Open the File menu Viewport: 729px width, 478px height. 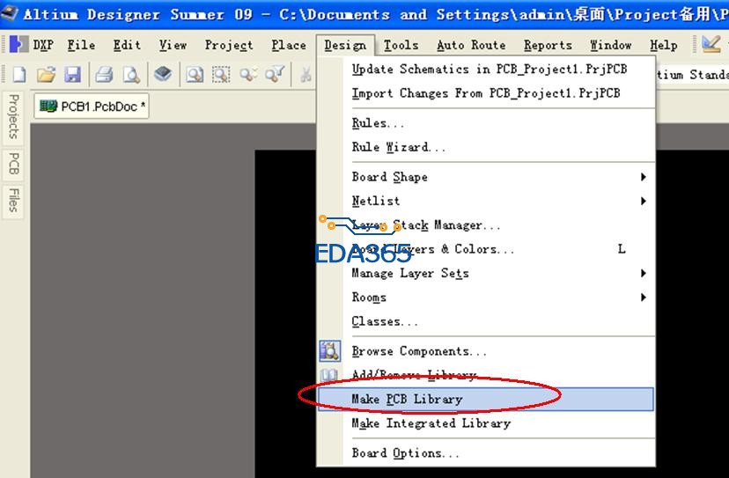point(81,45)
